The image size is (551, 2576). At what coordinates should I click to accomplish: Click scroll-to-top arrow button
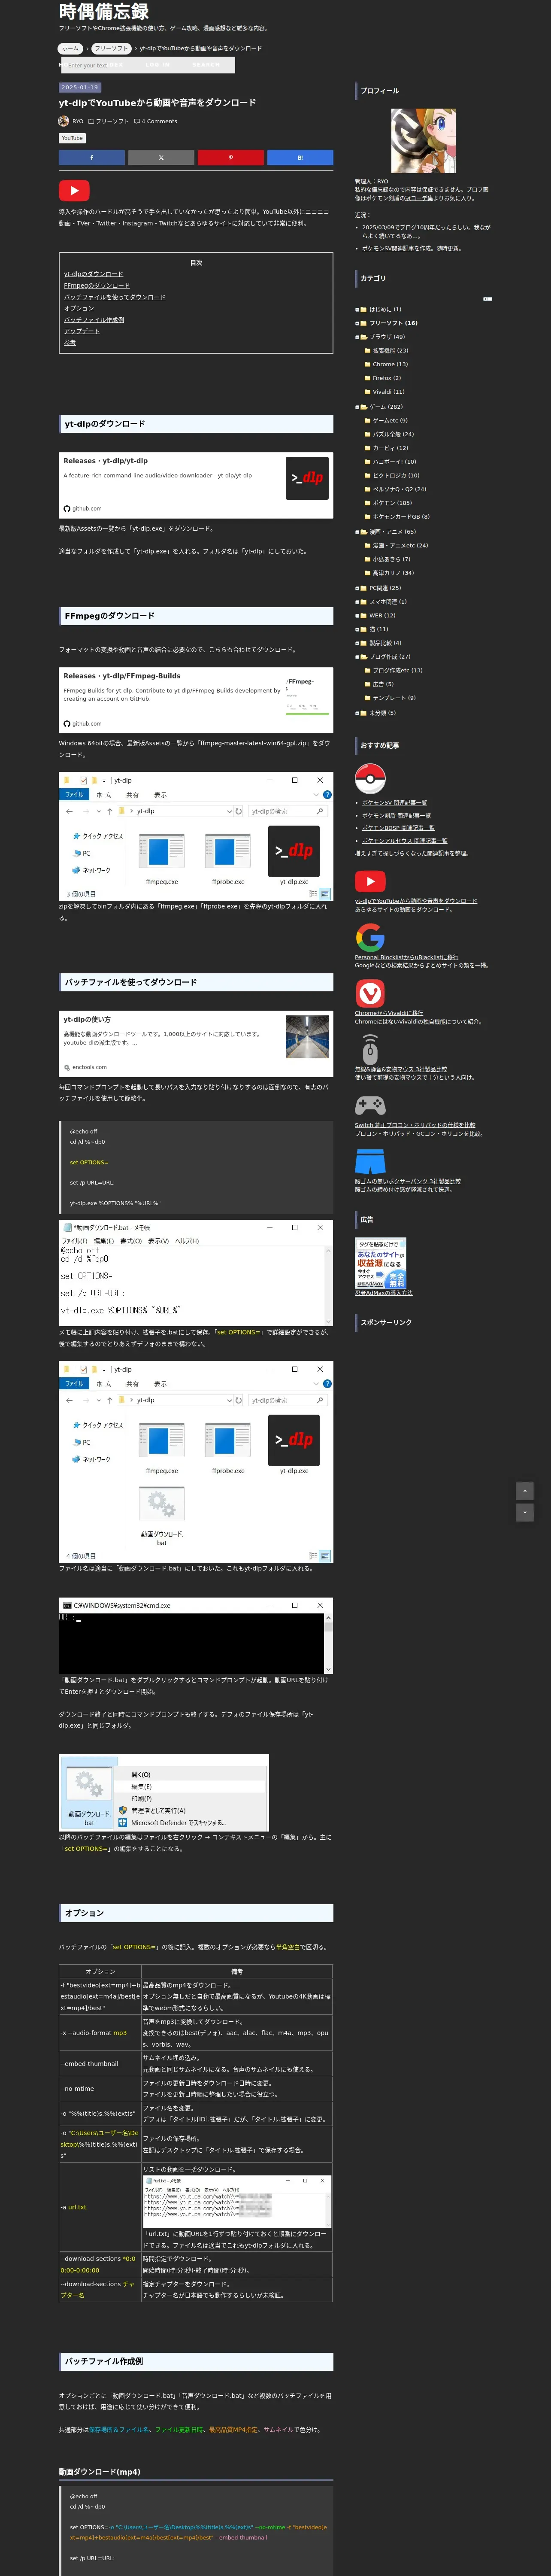click(525, 1491)
